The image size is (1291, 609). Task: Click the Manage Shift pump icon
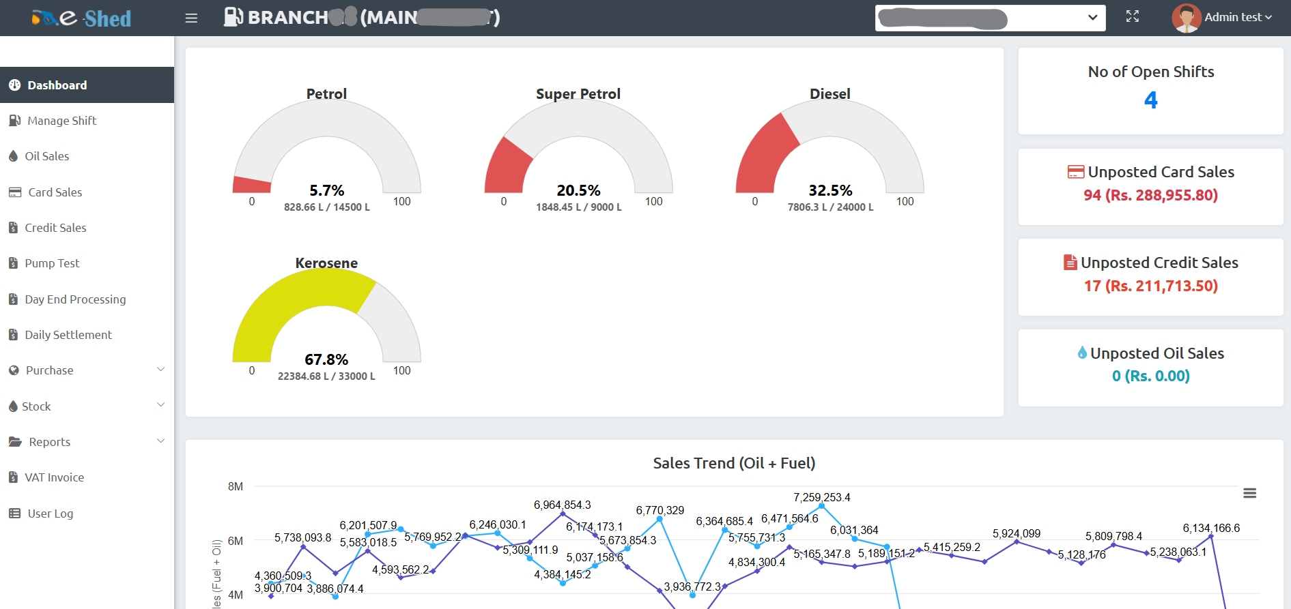[x=14, y=121]
